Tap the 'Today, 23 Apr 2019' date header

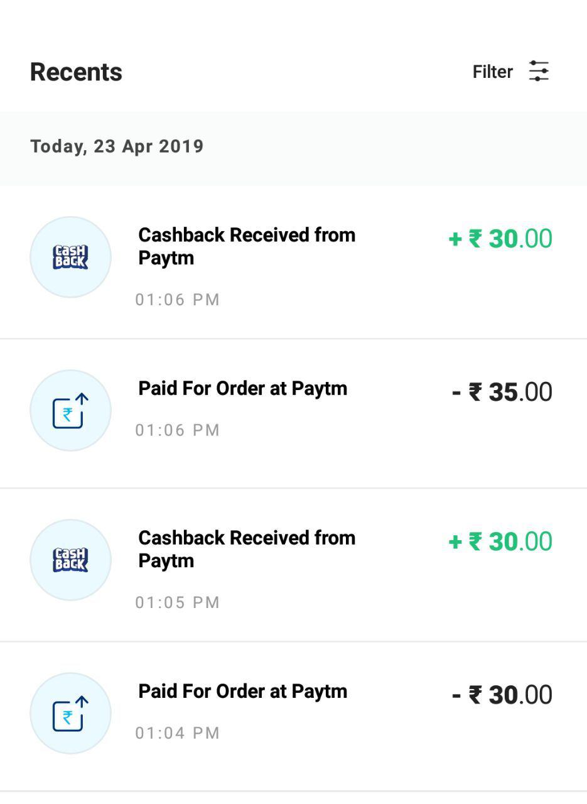tap(117, 146)
